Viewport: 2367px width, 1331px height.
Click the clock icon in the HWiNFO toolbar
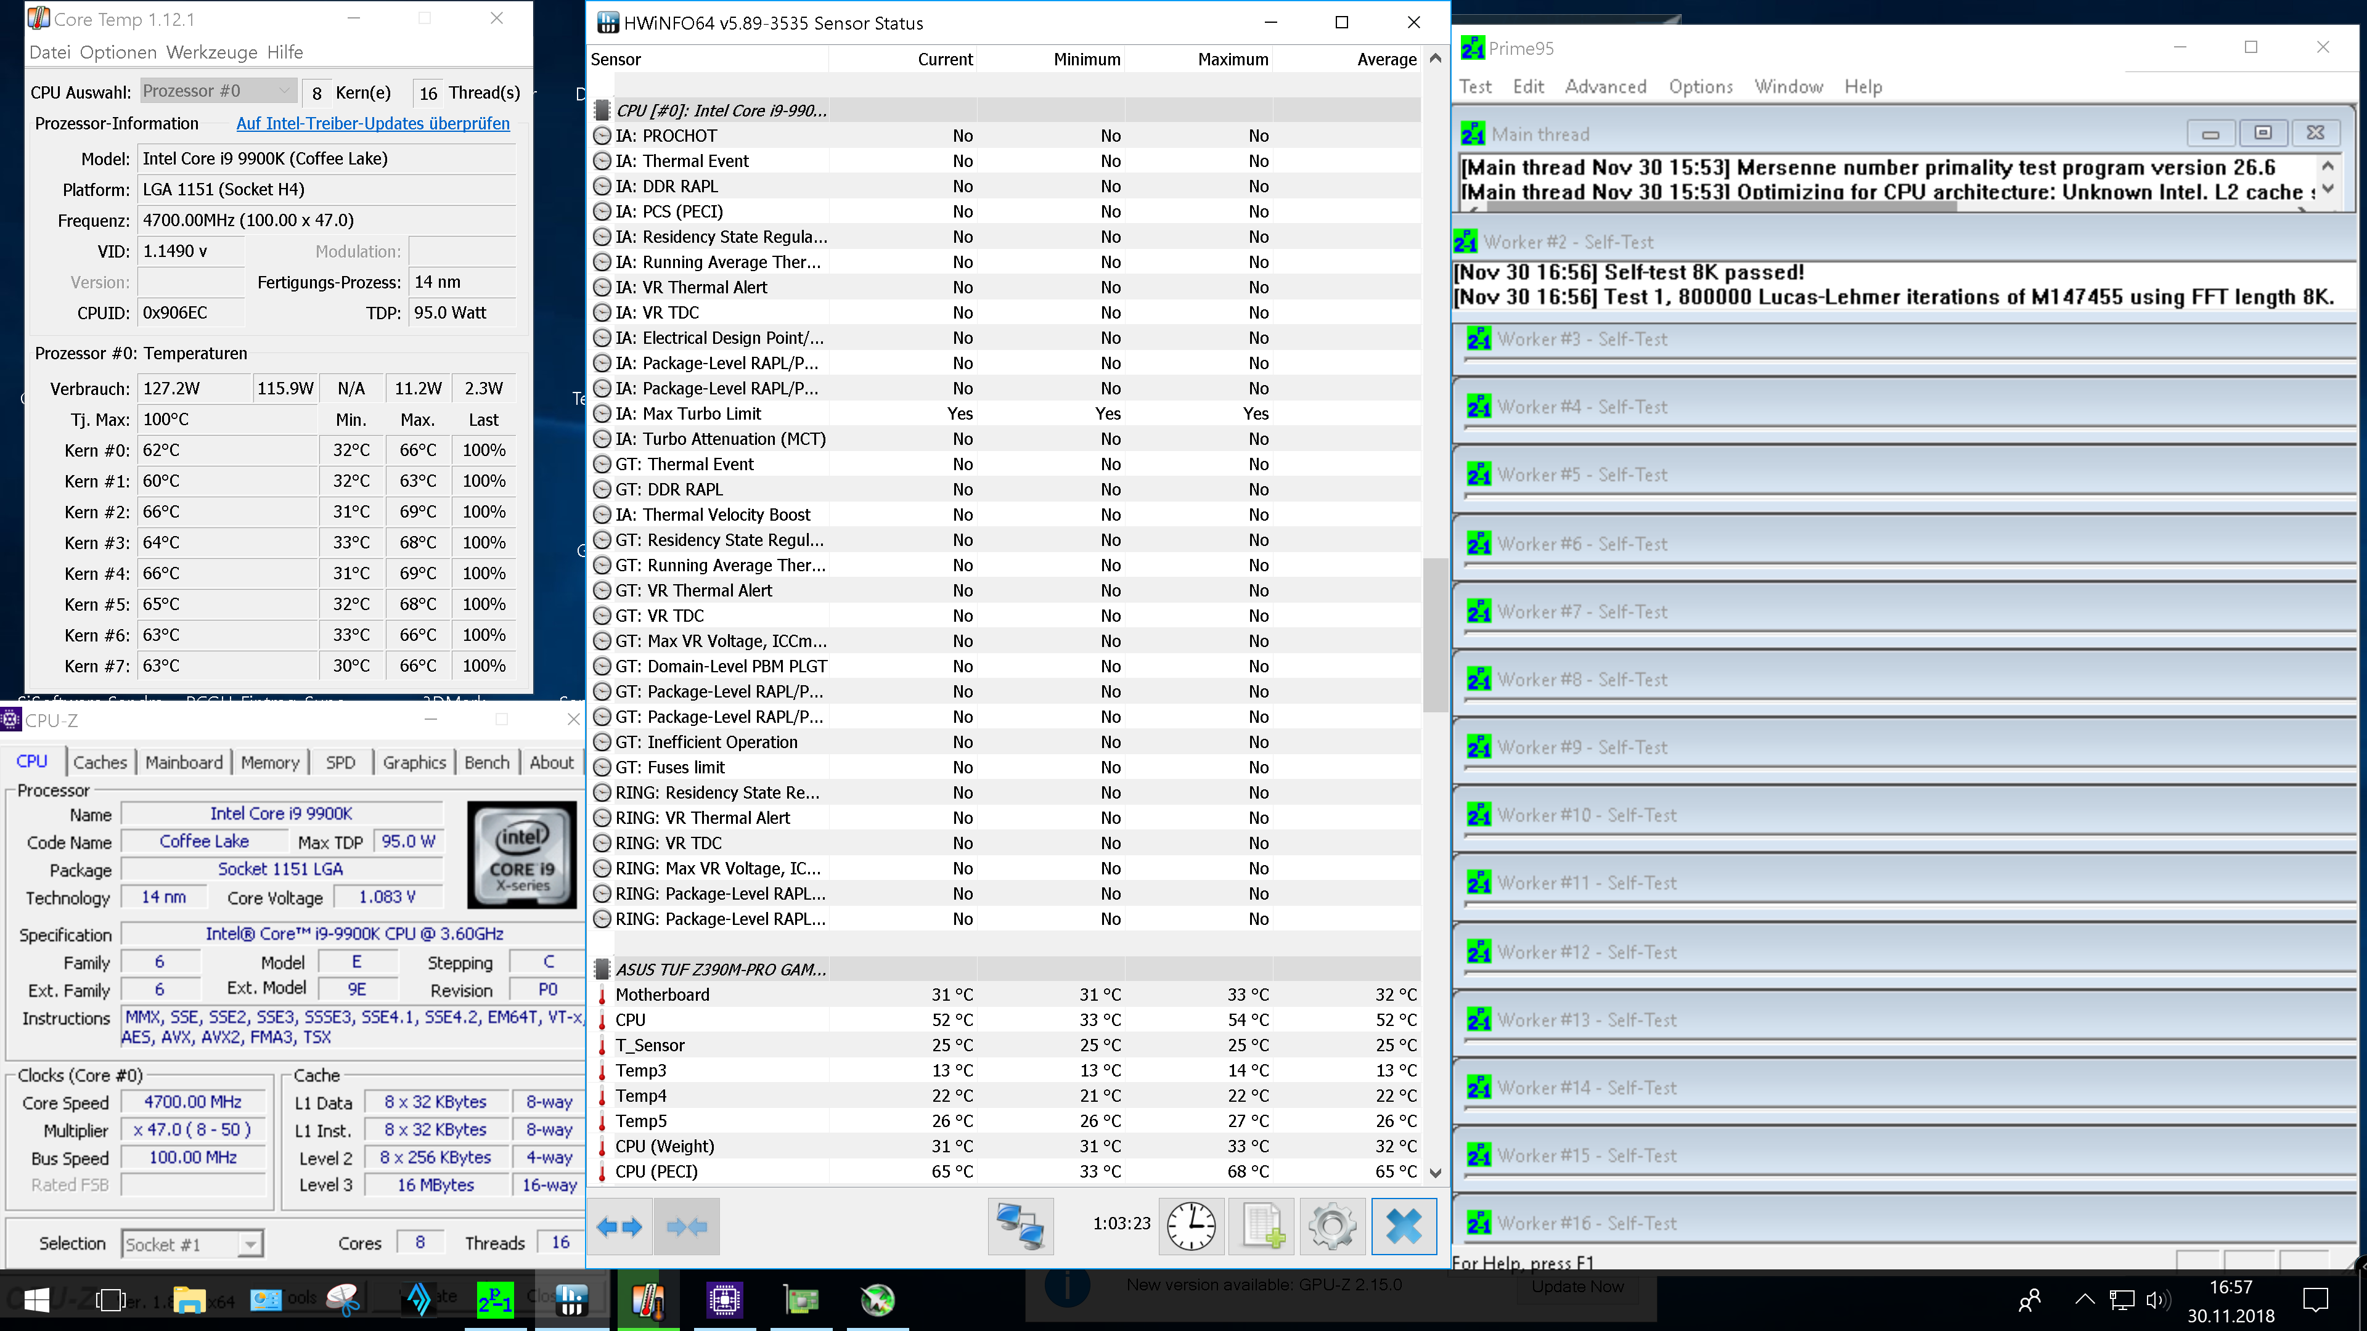point(1191,1226)
